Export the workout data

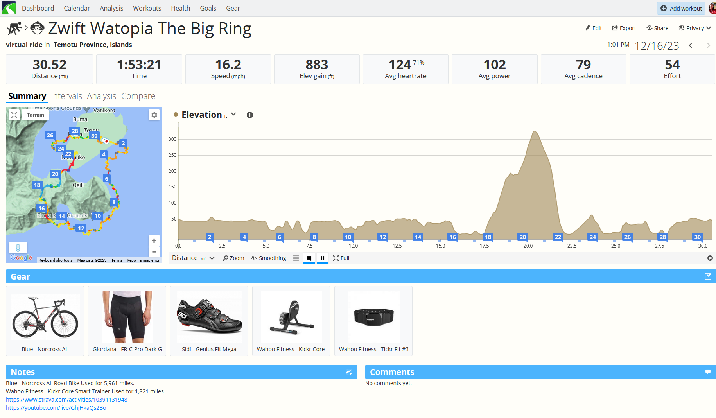(x=624, y=28)
